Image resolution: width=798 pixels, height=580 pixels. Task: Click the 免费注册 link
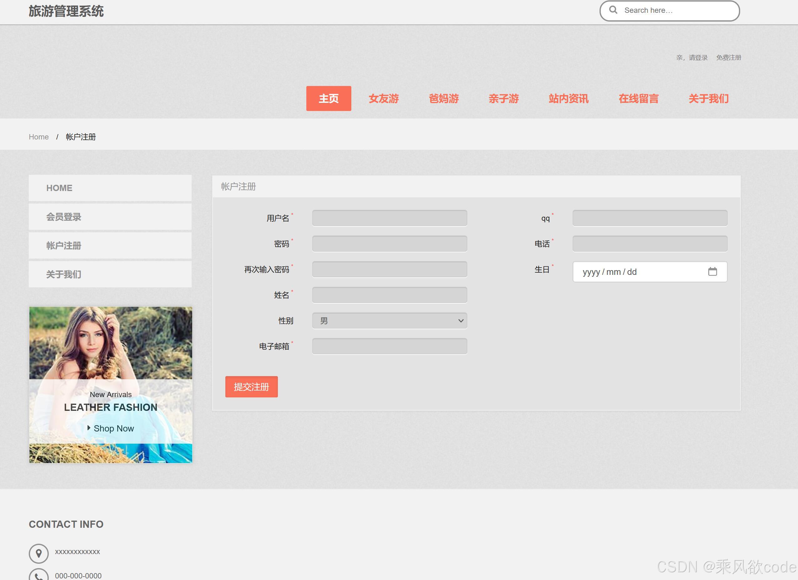(728, 57)
